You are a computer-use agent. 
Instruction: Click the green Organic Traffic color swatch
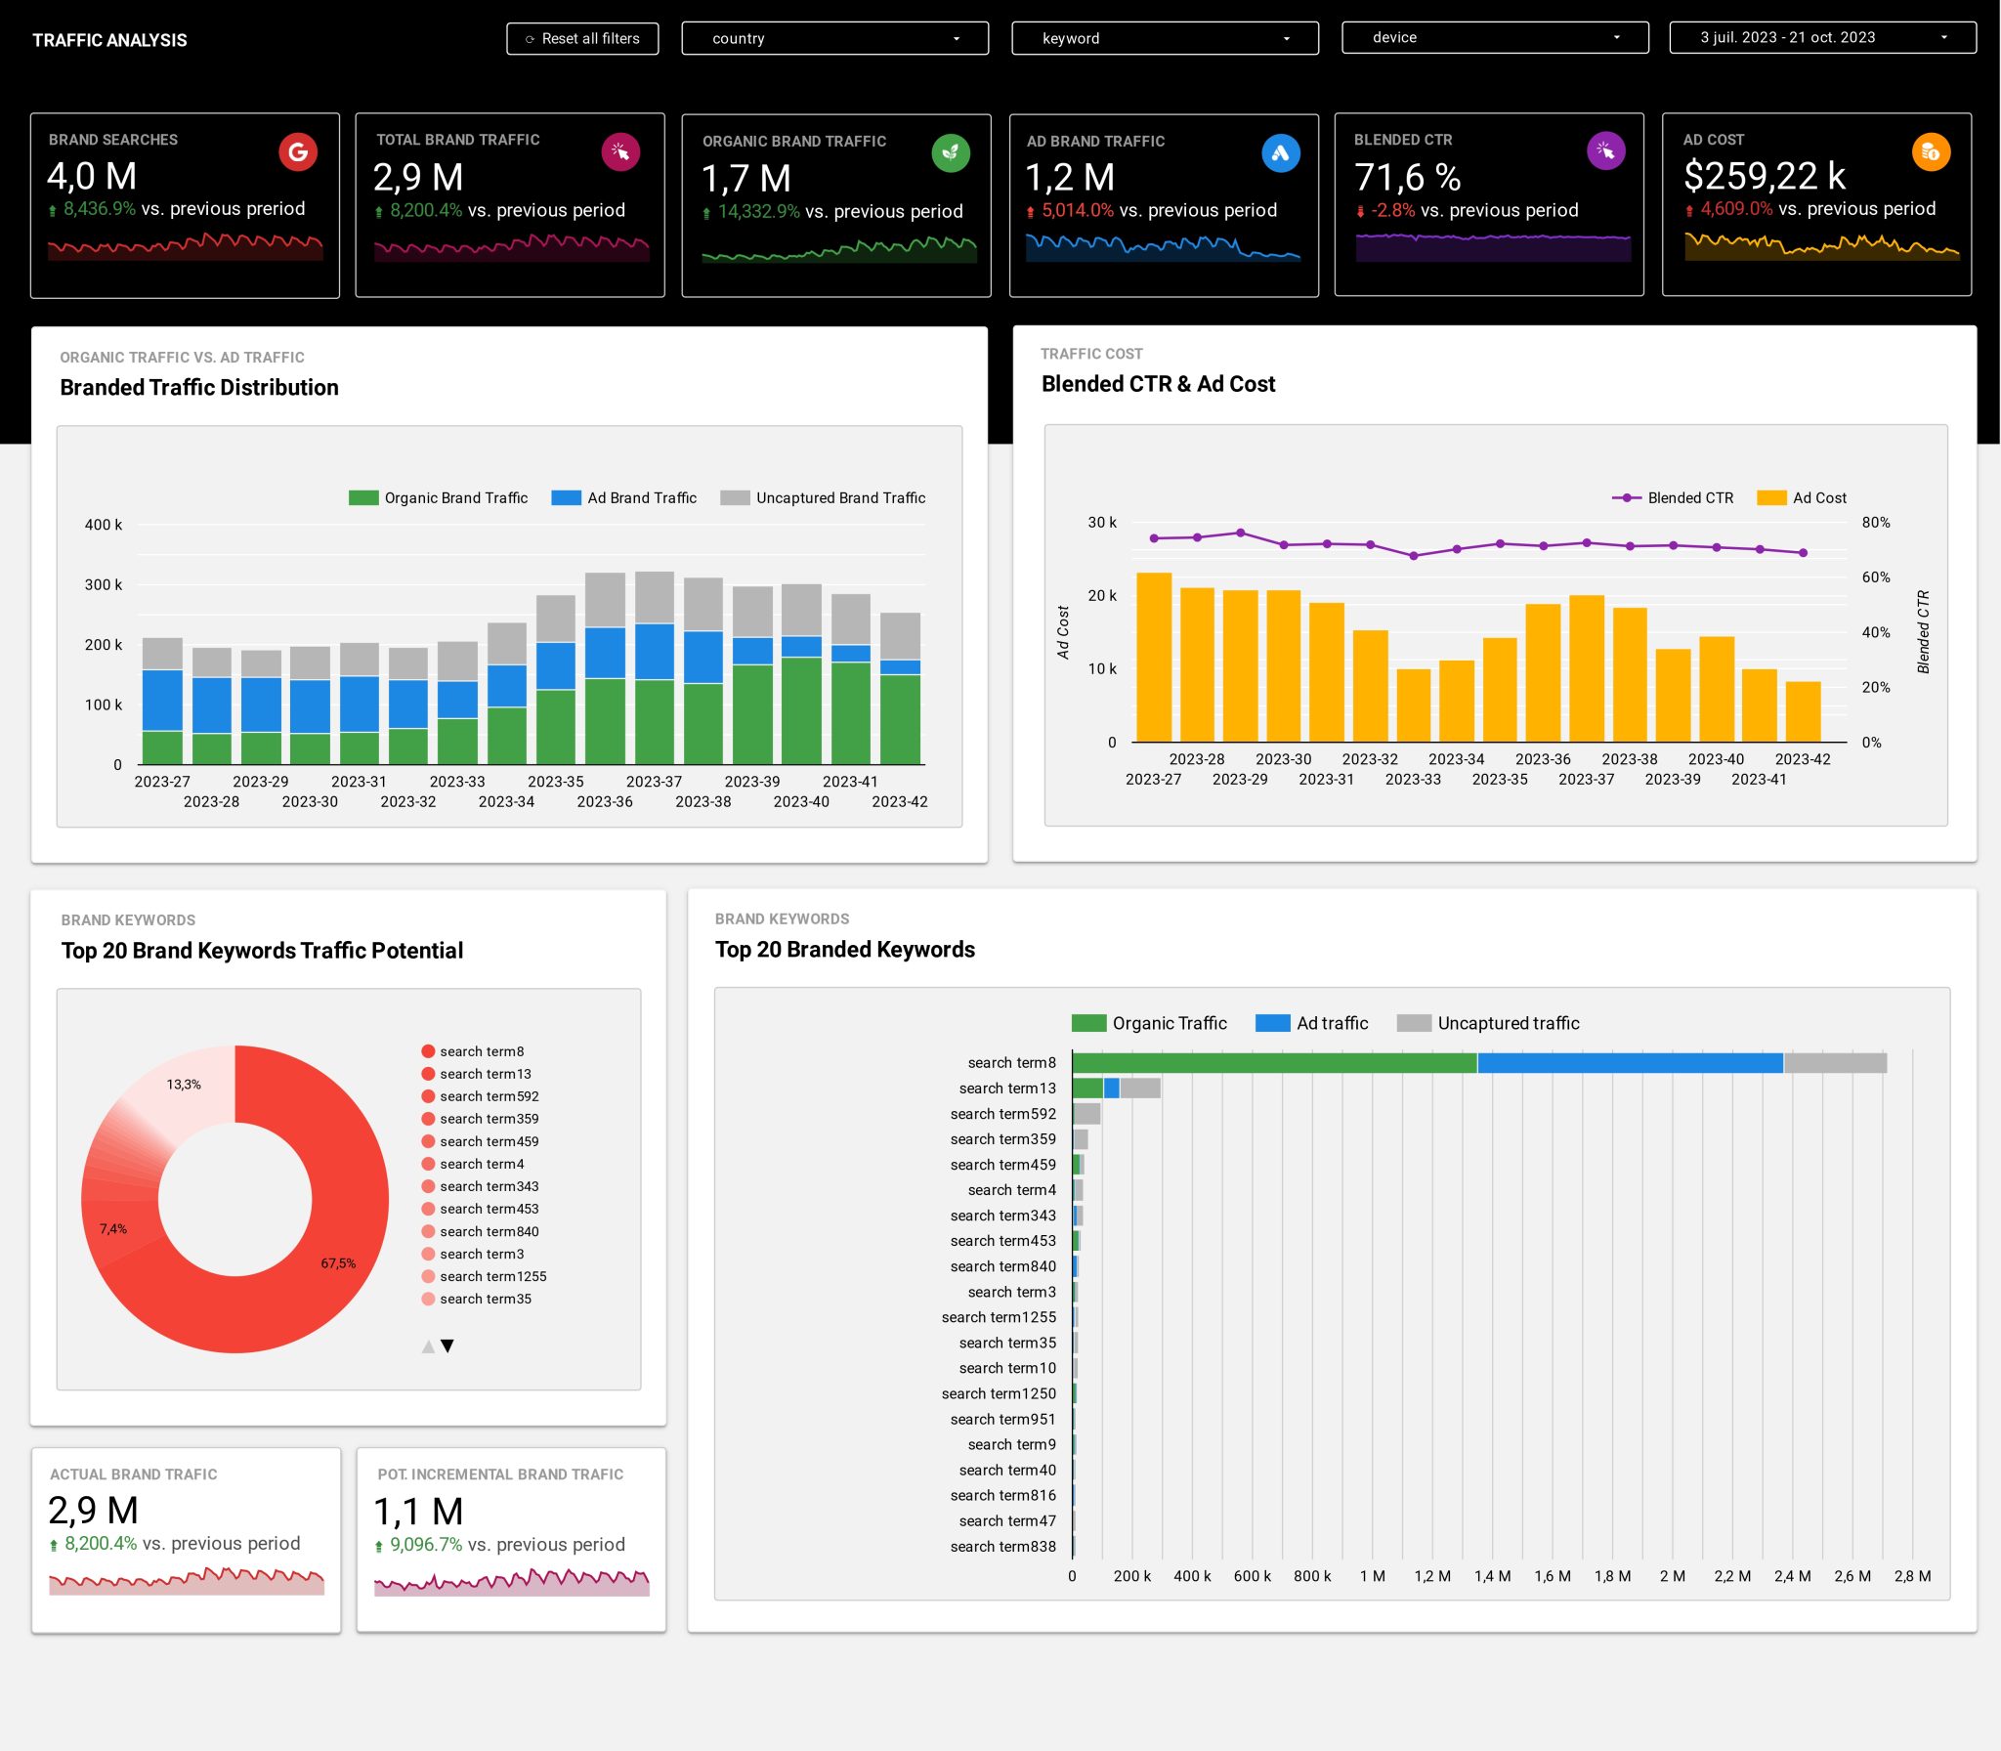pos(1087,1022)
